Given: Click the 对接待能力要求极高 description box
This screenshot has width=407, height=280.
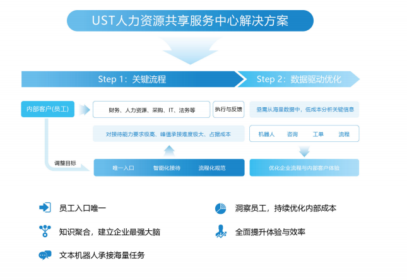Looking at the screenshot, I should [x=168, y=134].
